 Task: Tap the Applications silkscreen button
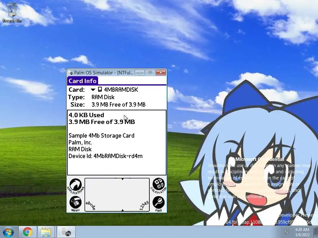pos(76,186)
